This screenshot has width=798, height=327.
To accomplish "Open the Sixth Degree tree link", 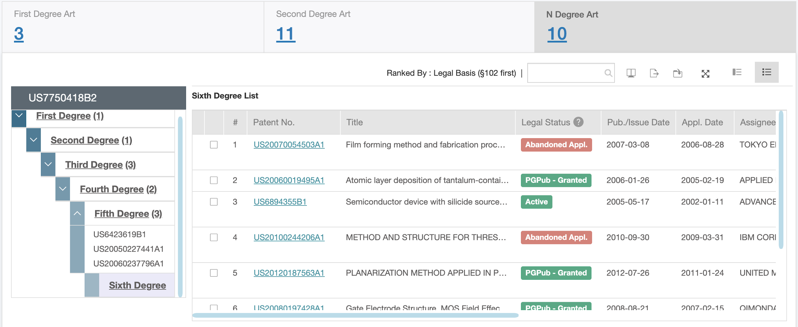I will tap(137, 285).
